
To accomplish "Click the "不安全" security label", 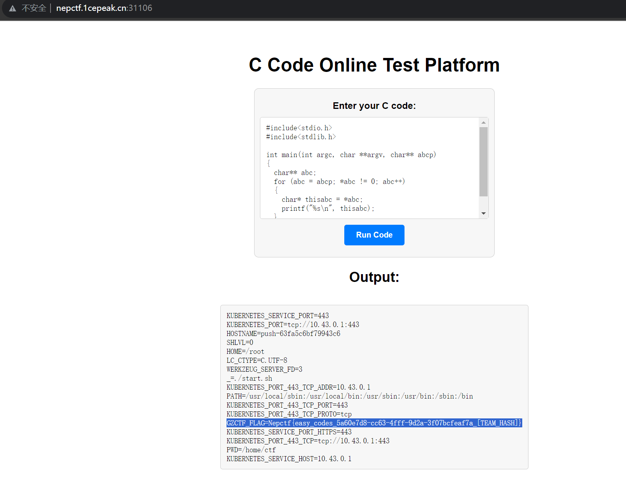I will click(34, 8).
